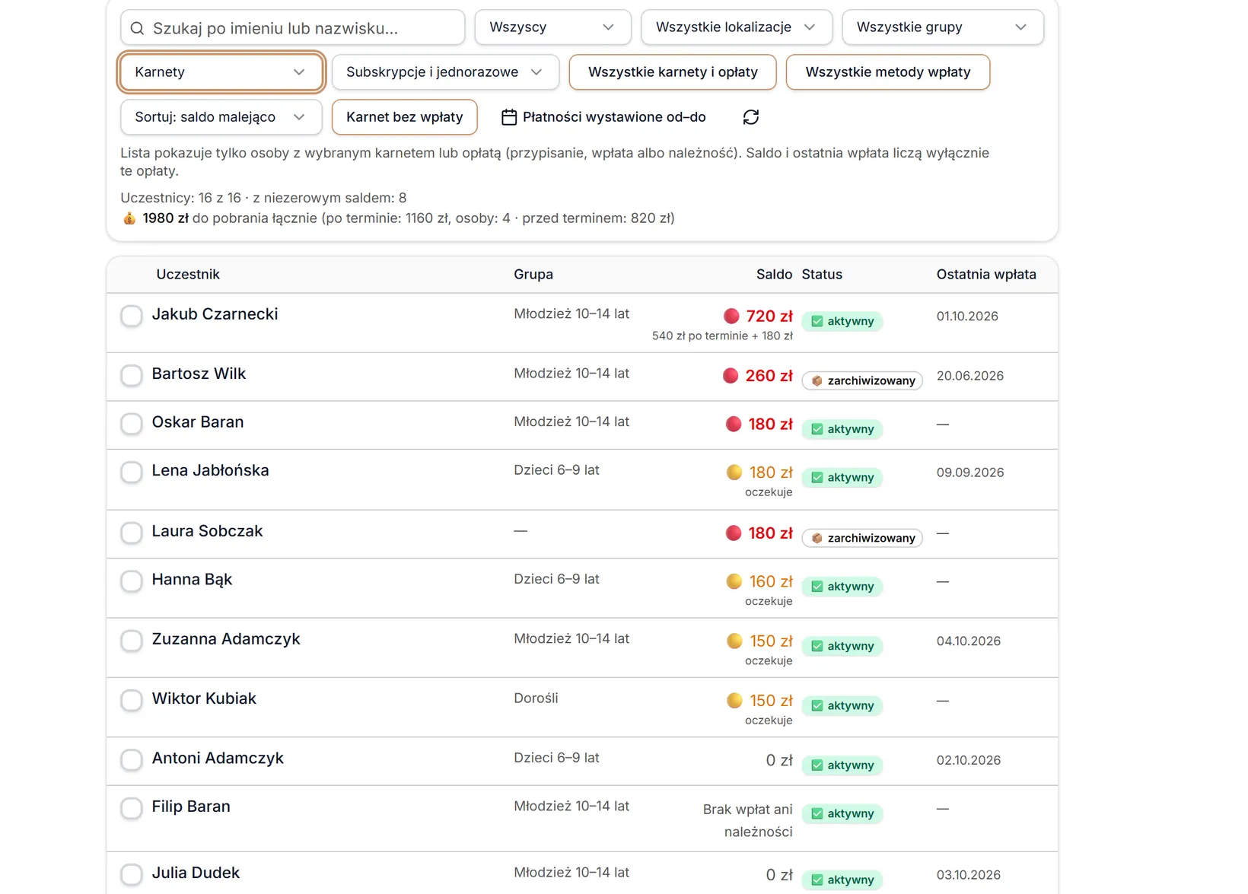Select the checkbox for Jakub Czarnecki
1248x894 pixels.
point(132,315)
